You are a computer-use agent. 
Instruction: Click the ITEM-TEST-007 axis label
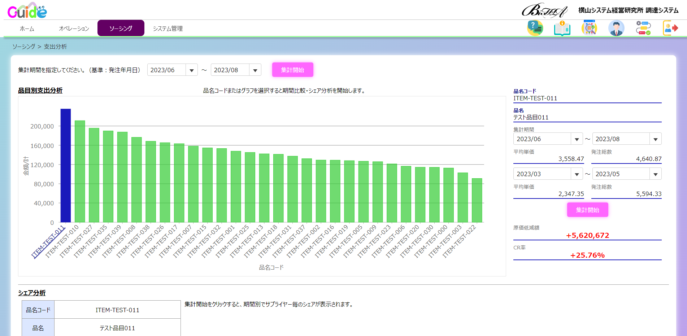175,241
